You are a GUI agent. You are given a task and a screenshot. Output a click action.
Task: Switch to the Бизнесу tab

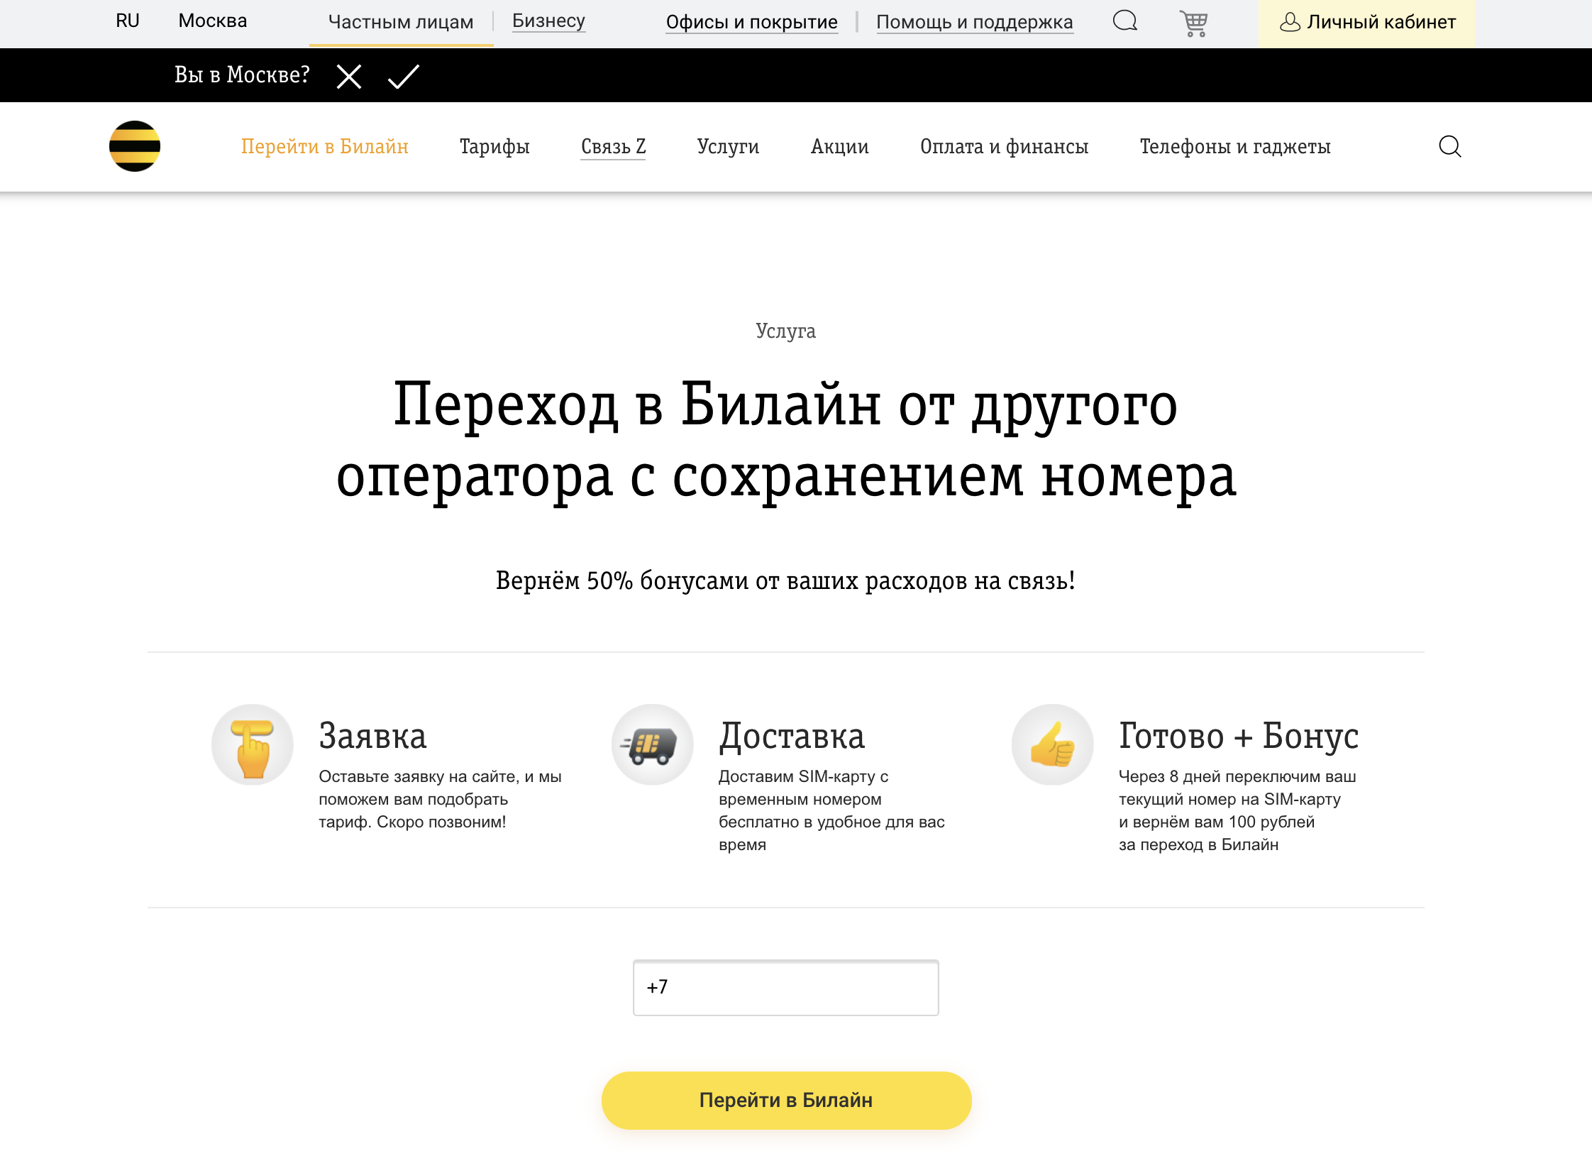tap(548, 21)
